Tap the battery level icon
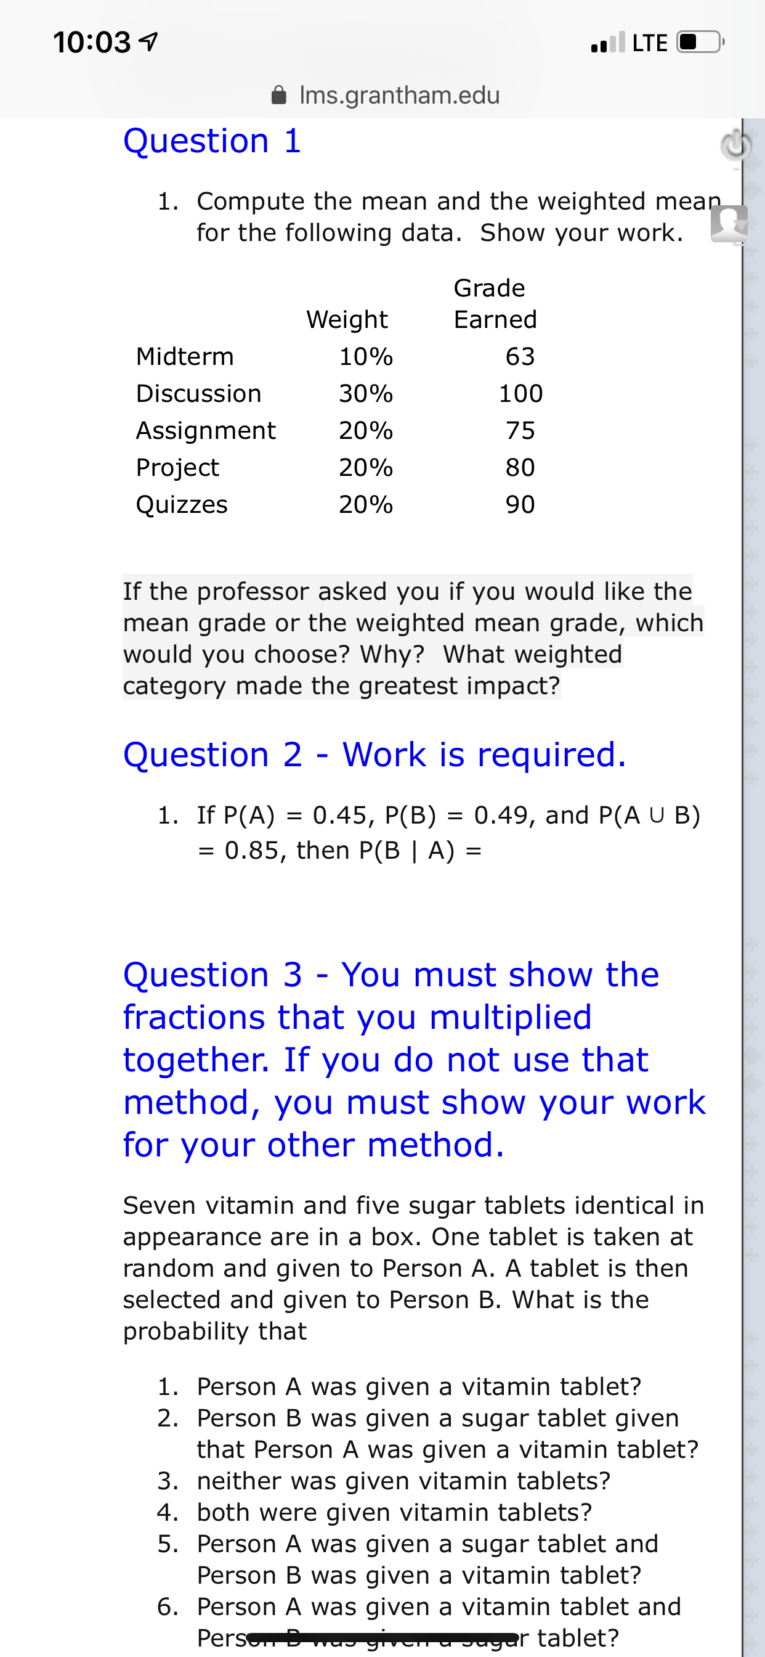This screenshot has height=1657, width=765. click(701, 43)
